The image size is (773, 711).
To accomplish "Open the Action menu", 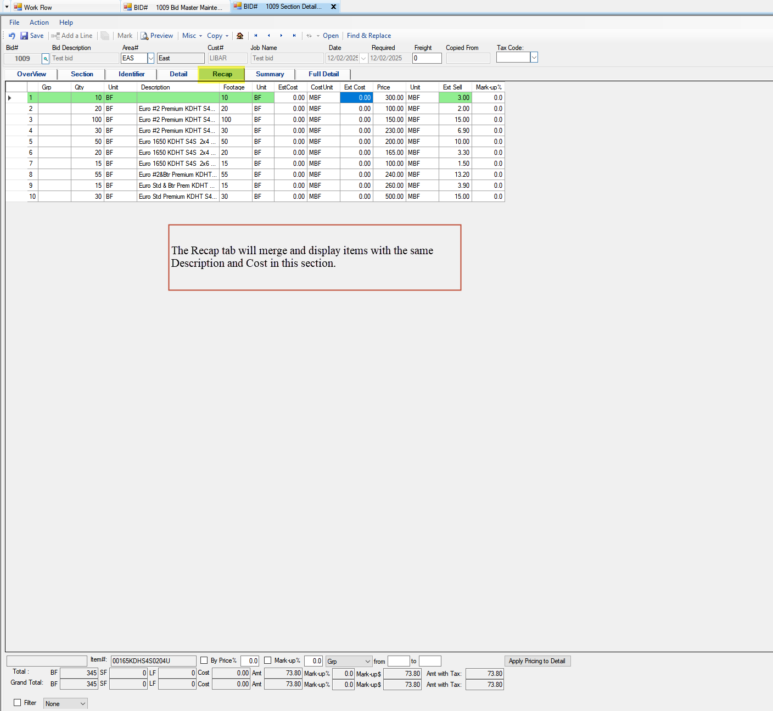I will click(x=39, y=23).
